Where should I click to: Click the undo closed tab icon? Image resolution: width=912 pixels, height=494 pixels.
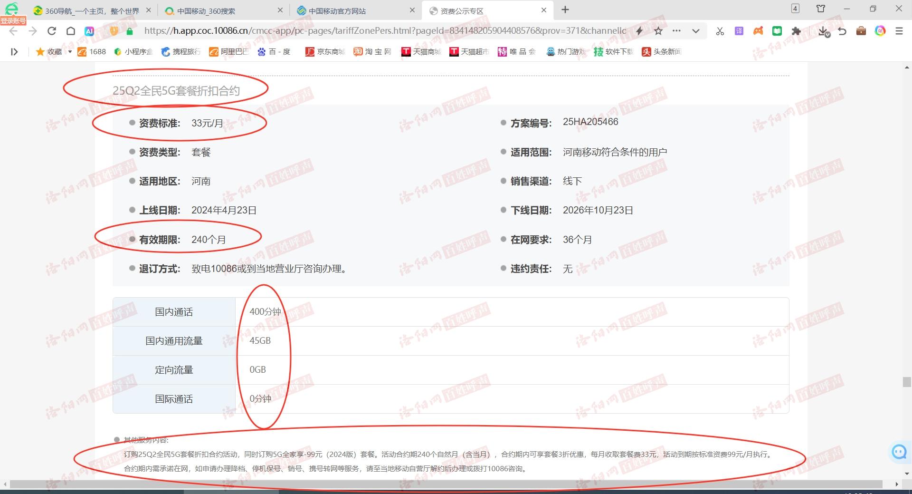(842, 31)
